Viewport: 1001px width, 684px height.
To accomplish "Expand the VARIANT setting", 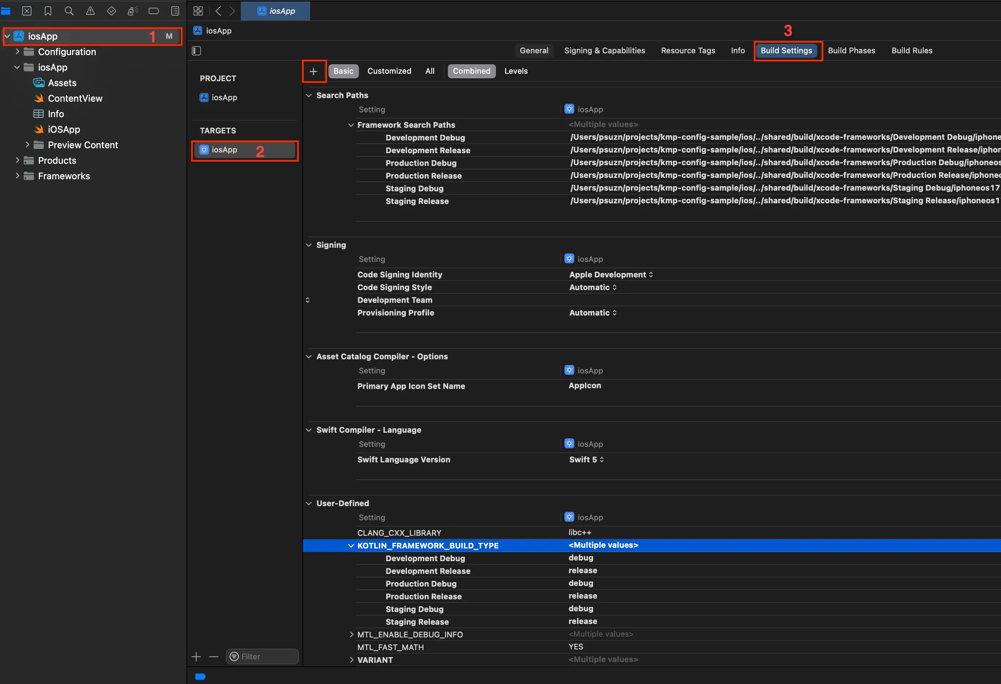I will pyautogui.click(x=351, y=659).
